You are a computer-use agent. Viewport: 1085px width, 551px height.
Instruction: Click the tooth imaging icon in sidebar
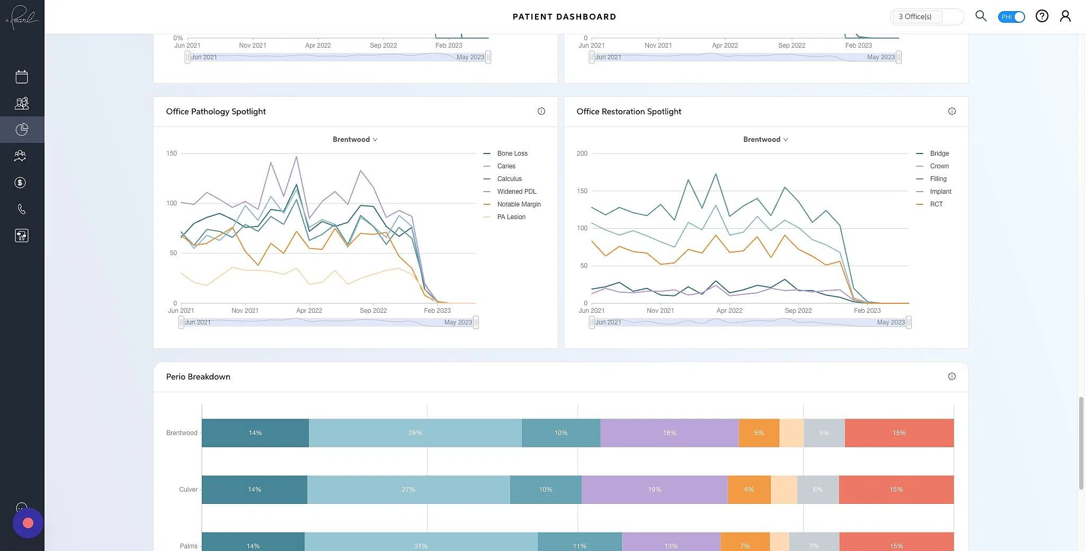[21, 235]
